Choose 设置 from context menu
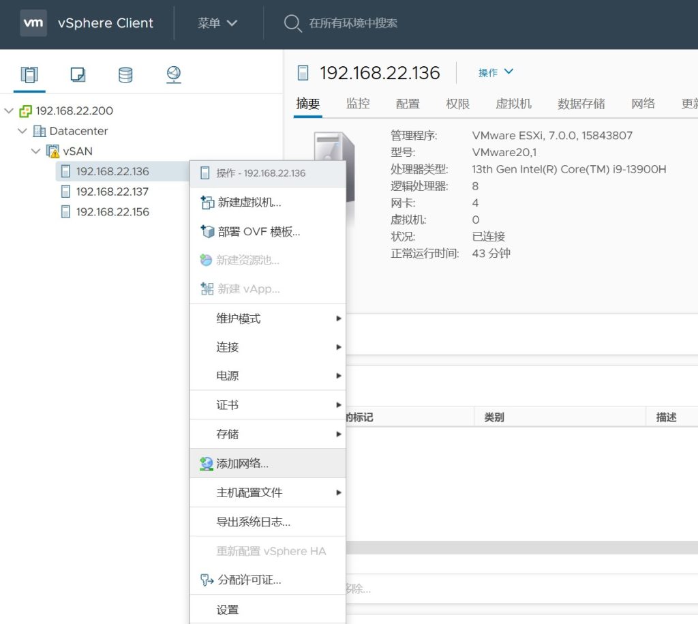This screenshot has width=698, height=624. [267, 609]
